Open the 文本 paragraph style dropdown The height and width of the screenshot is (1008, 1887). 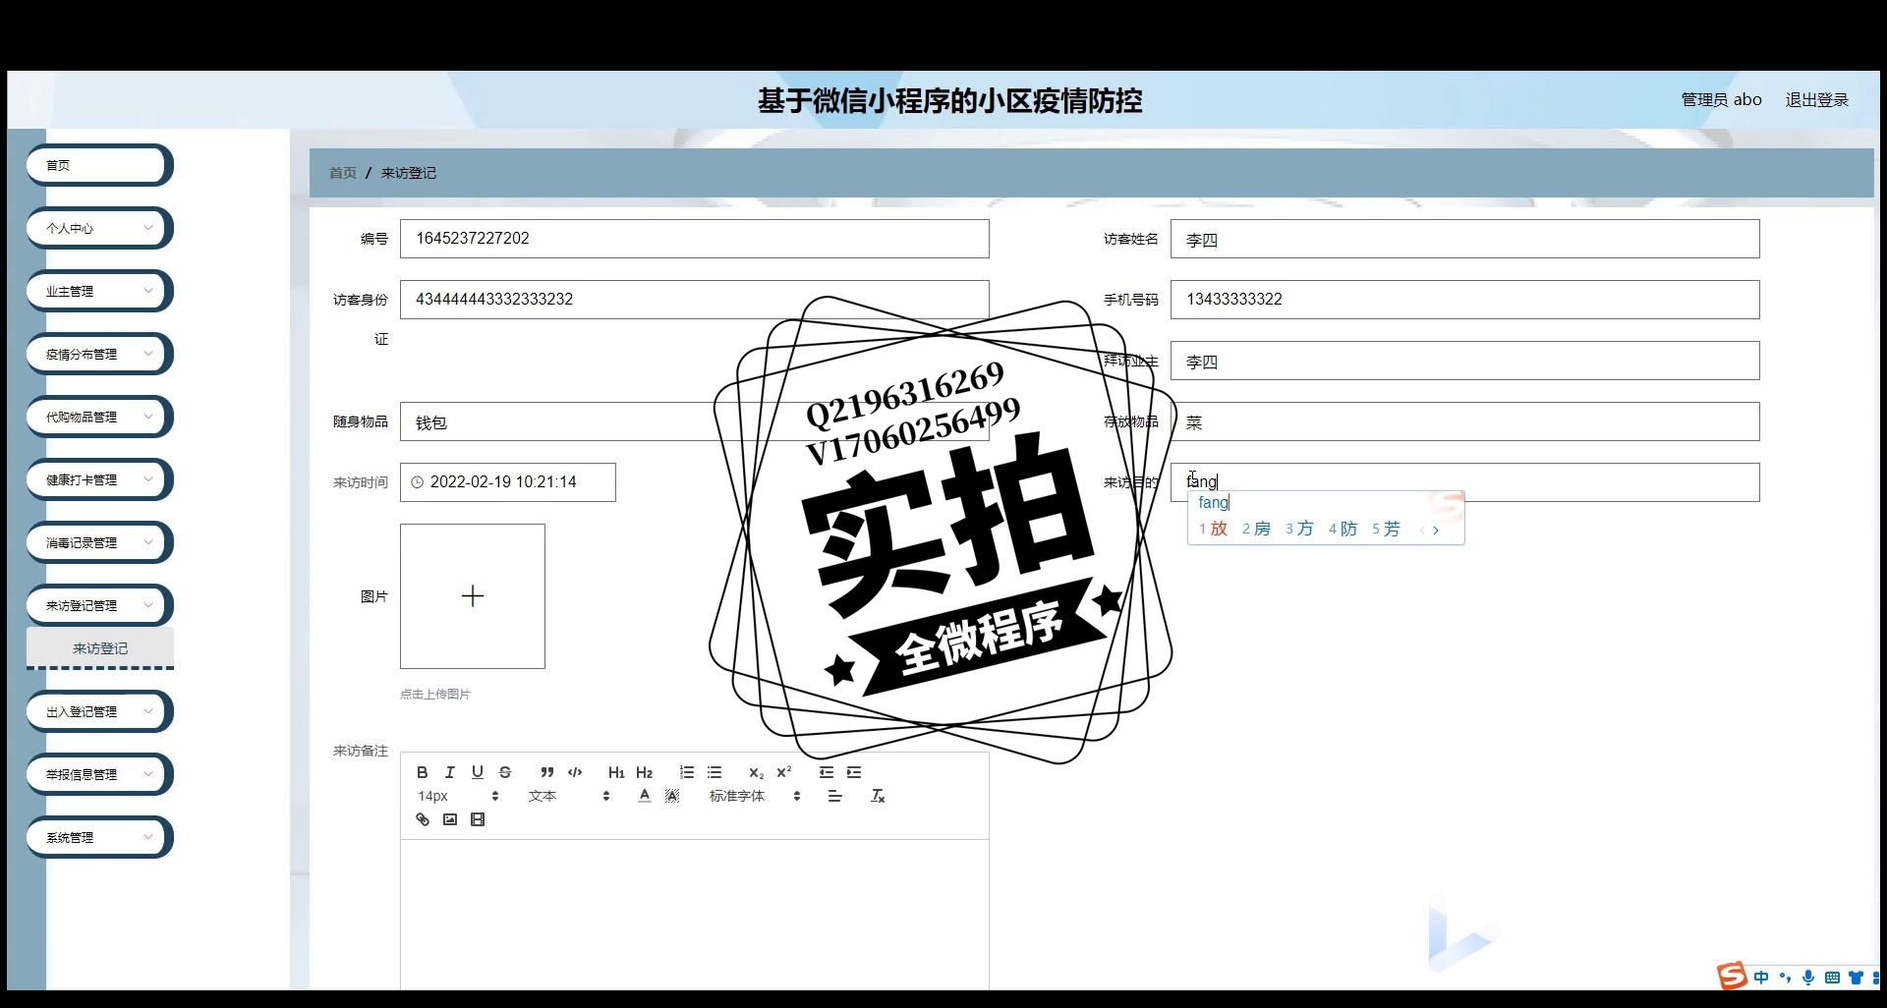569,796
